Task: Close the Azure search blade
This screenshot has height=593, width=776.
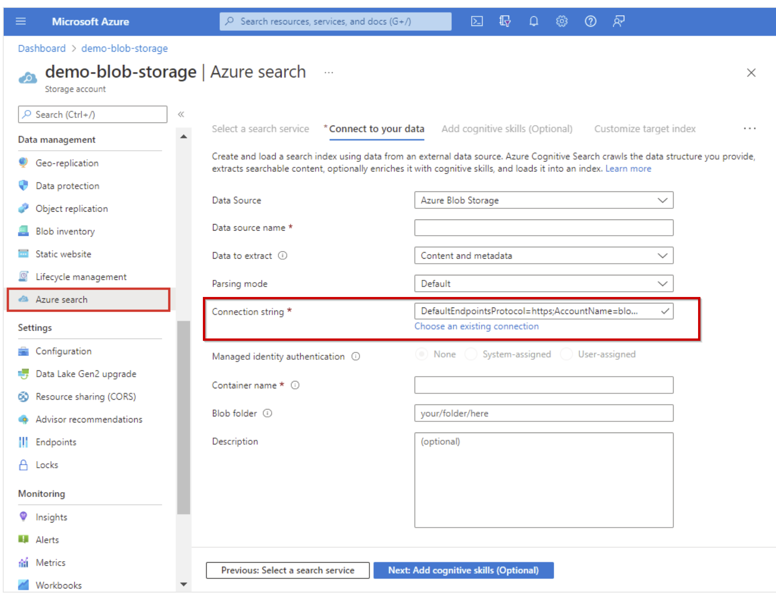Action: click(751, 72)
